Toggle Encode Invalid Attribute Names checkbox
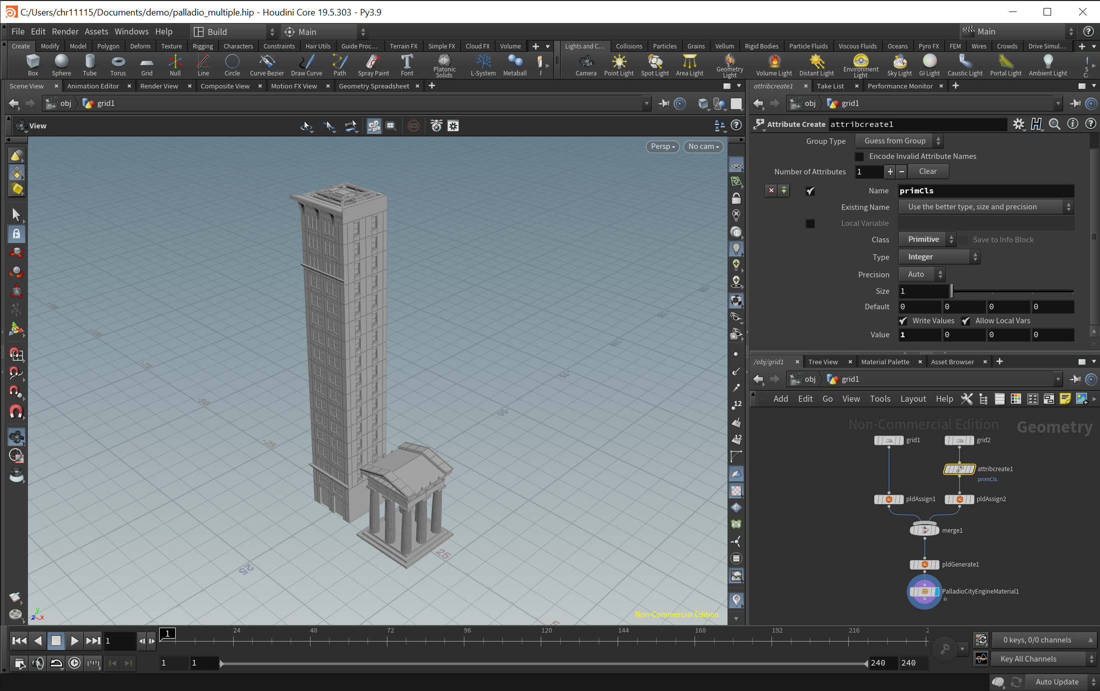The width and height of the screenshot is (1100, 691). 859,156
